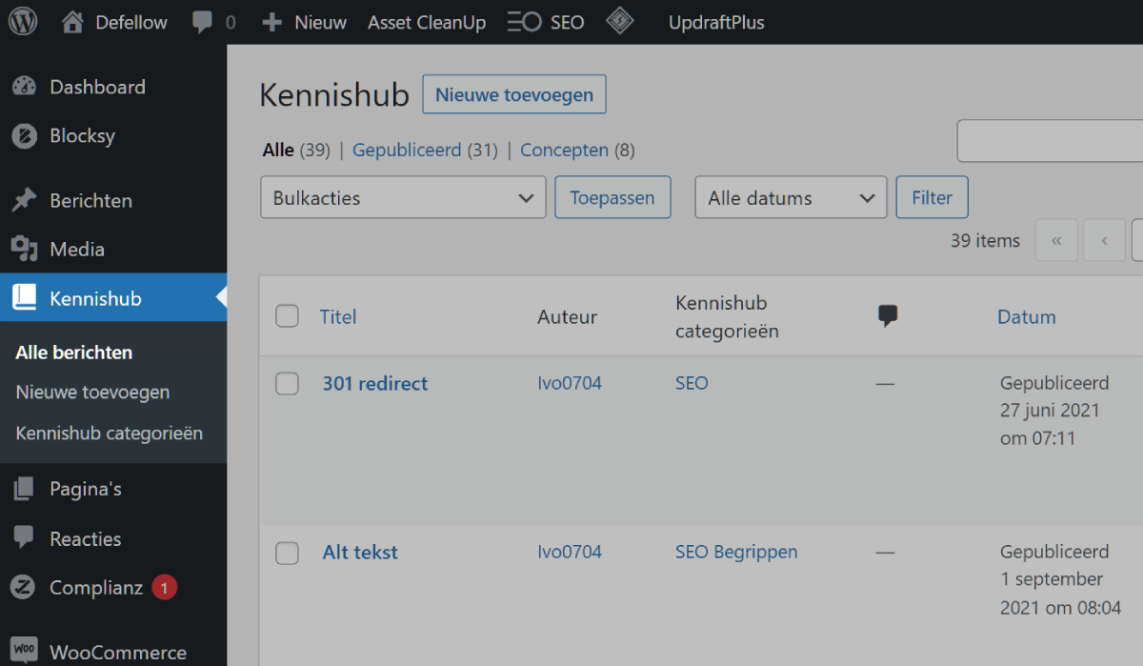Click the Toepassen button

(612, 197)
